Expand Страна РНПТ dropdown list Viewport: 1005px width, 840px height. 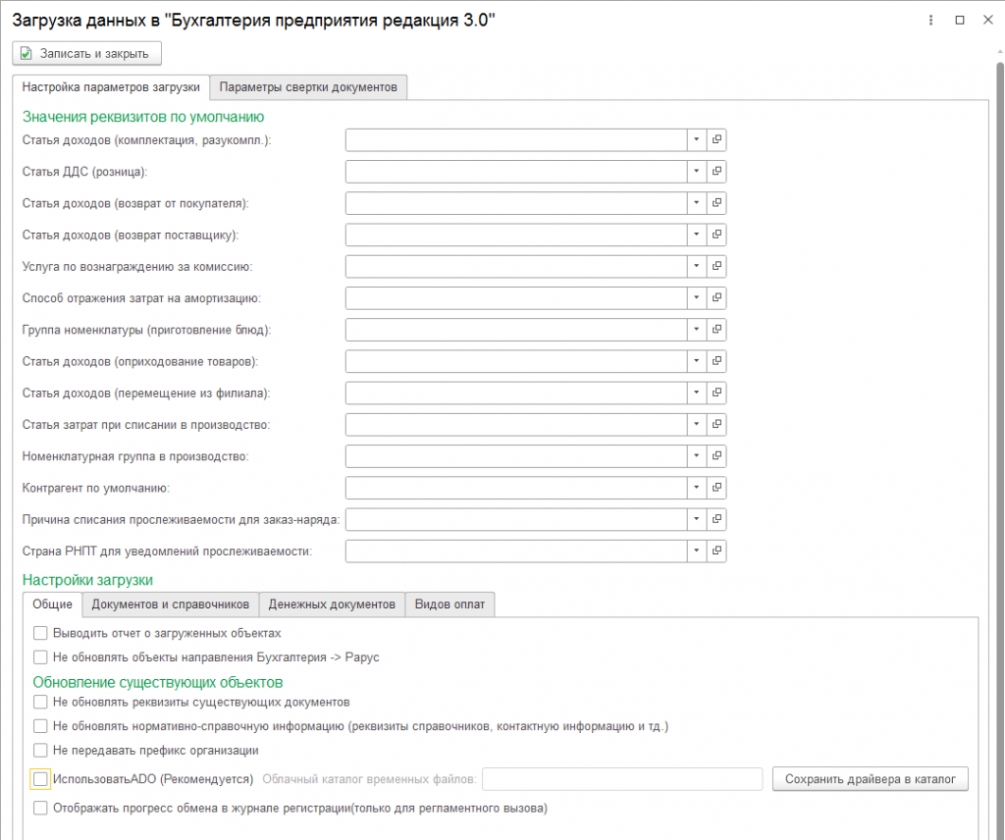click(697, 551)
